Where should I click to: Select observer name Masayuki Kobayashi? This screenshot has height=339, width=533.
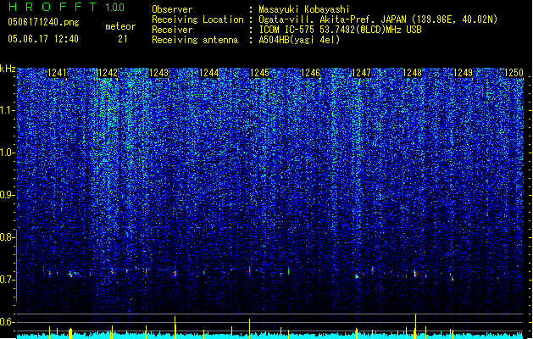point(304,9)
